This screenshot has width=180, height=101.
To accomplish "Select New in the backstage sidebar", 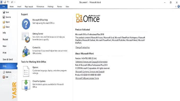I will (4, 46).
